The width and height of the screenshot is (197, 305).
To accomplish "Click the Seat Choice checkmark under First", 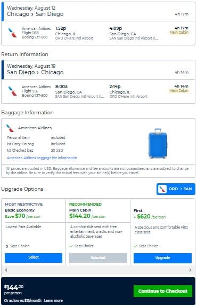I will [136, 246].
